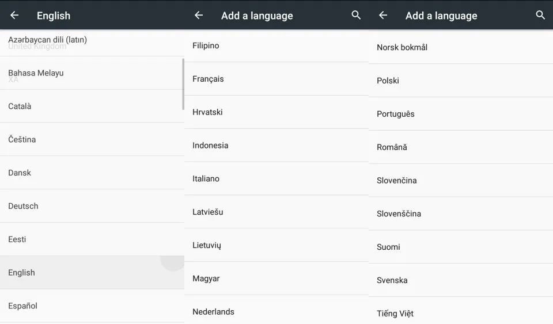
Task: Select Azərbaycan dili (latın)
Action: [92, 43]
